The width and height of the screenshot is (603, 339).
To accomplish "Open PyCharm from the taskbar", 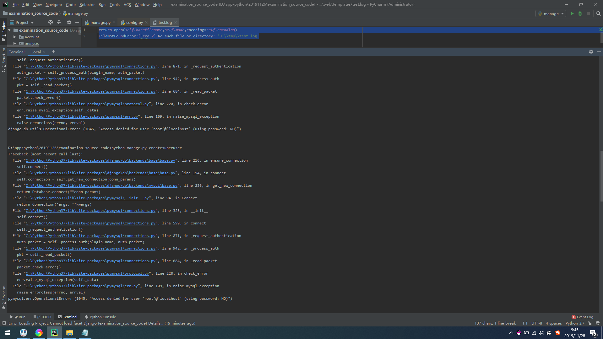I will [x=54, y=333].
